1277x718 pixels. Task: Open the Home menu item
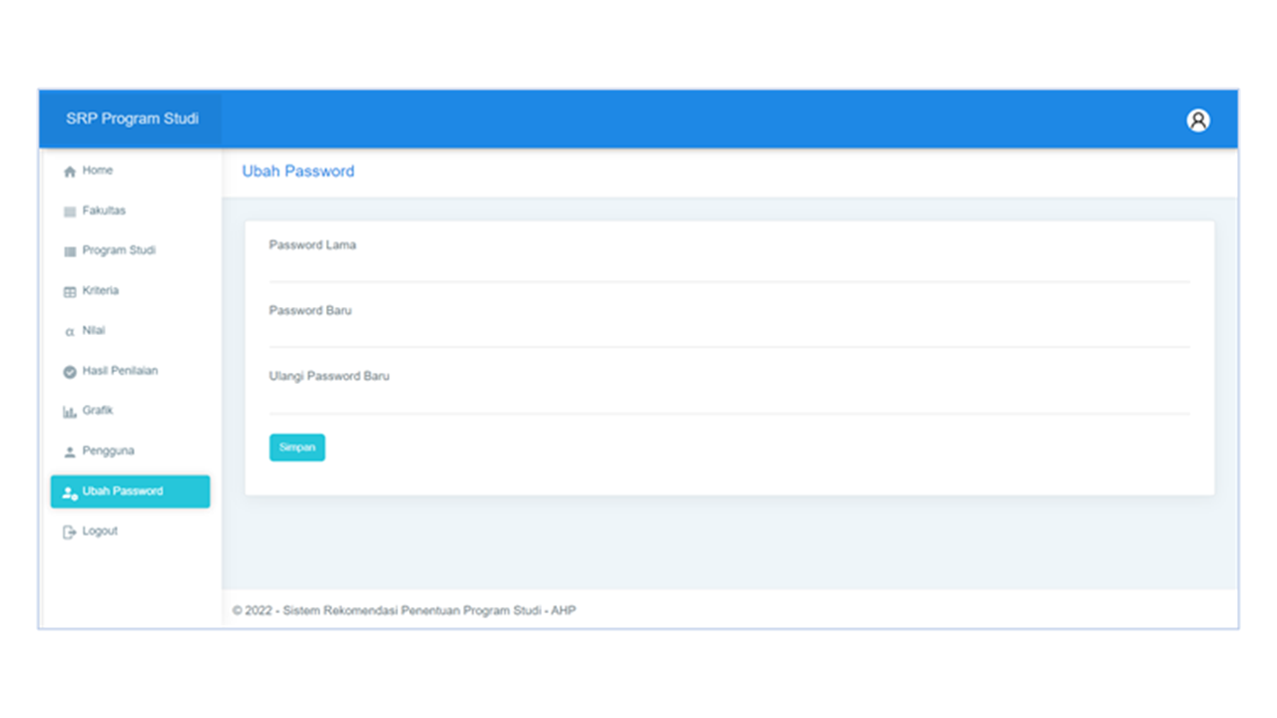[98, 171]
